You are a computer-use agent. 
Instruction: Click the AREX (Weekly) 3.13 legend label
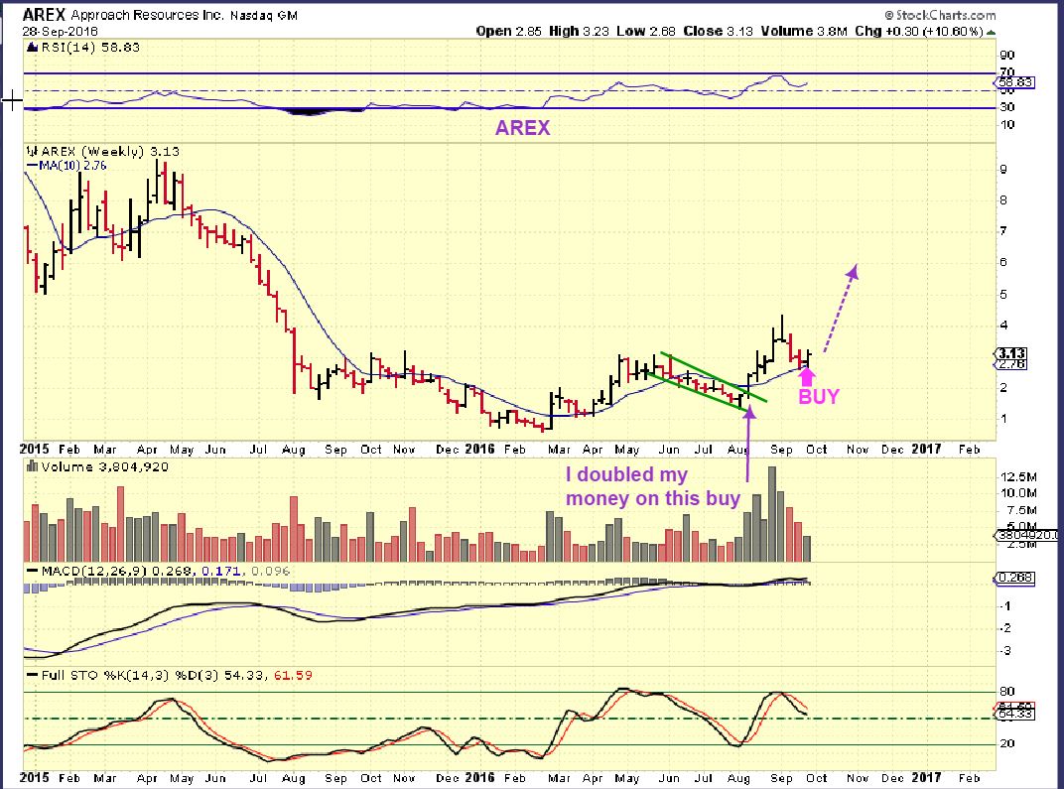pyautogui.click(x=110, y=152)
